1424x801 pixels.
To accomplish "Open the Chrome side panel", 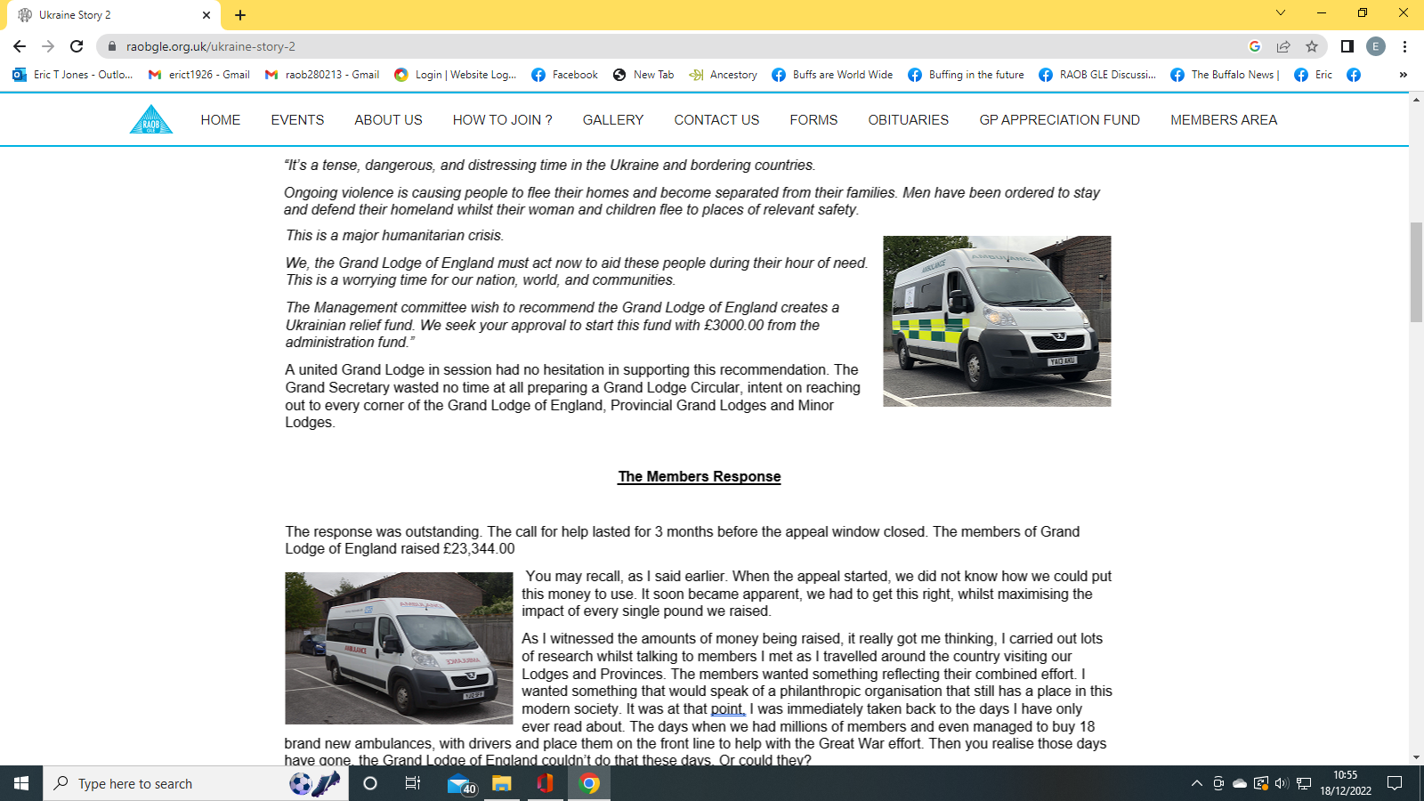I will click(1347, 46).
